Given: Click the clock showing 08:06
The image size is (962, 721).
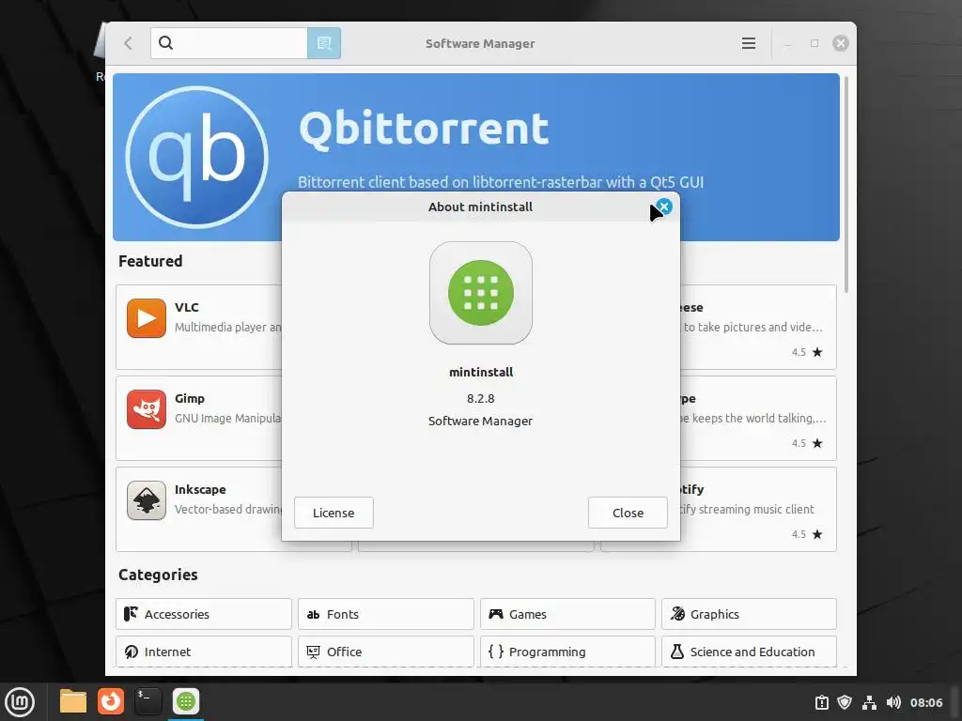Looking at the screenshot, I should (x=925, y=702).
